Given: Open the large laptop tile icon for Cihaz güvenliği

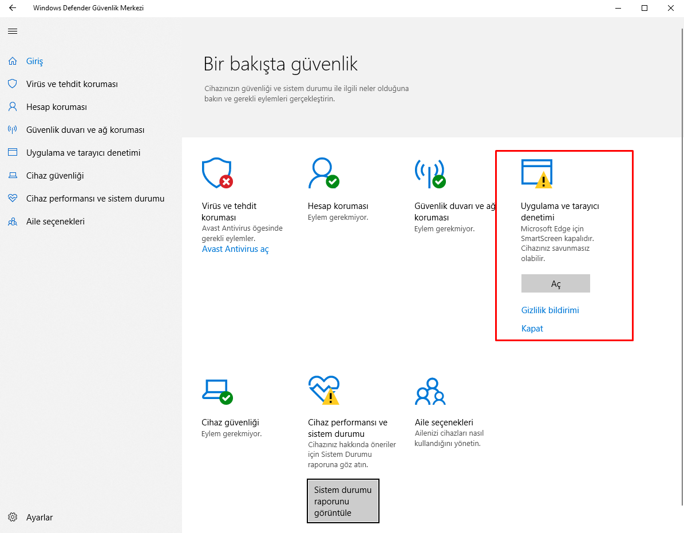Looking at the screenshot, I should pyautogui.click(x=218, y=392).
